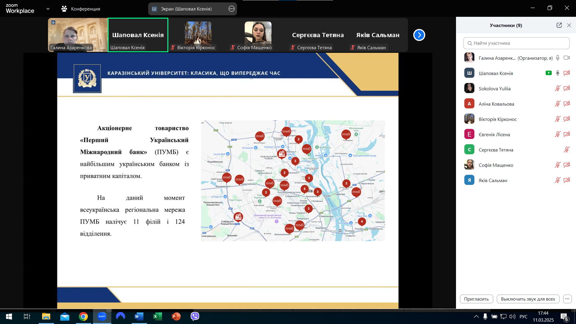576x324 pixels.
Task: Select Євгенія Лісена in participants list
Action: pyautogui.click(x=516, y=134)
